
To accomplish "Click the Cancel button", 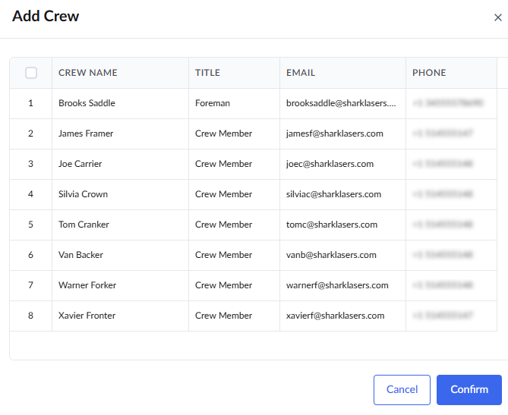I will coord(402,390).
